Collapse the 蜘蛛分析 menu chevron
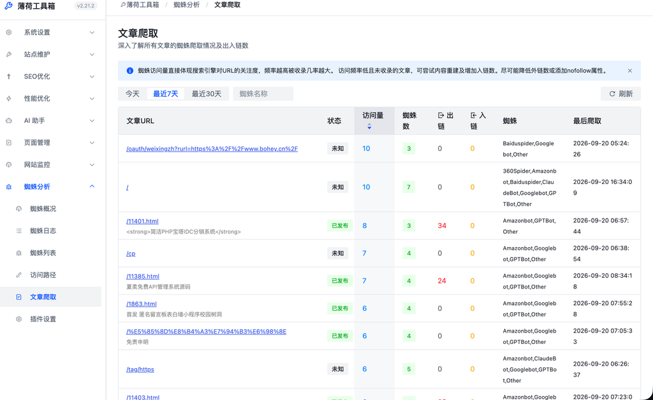 pos(92,186)
